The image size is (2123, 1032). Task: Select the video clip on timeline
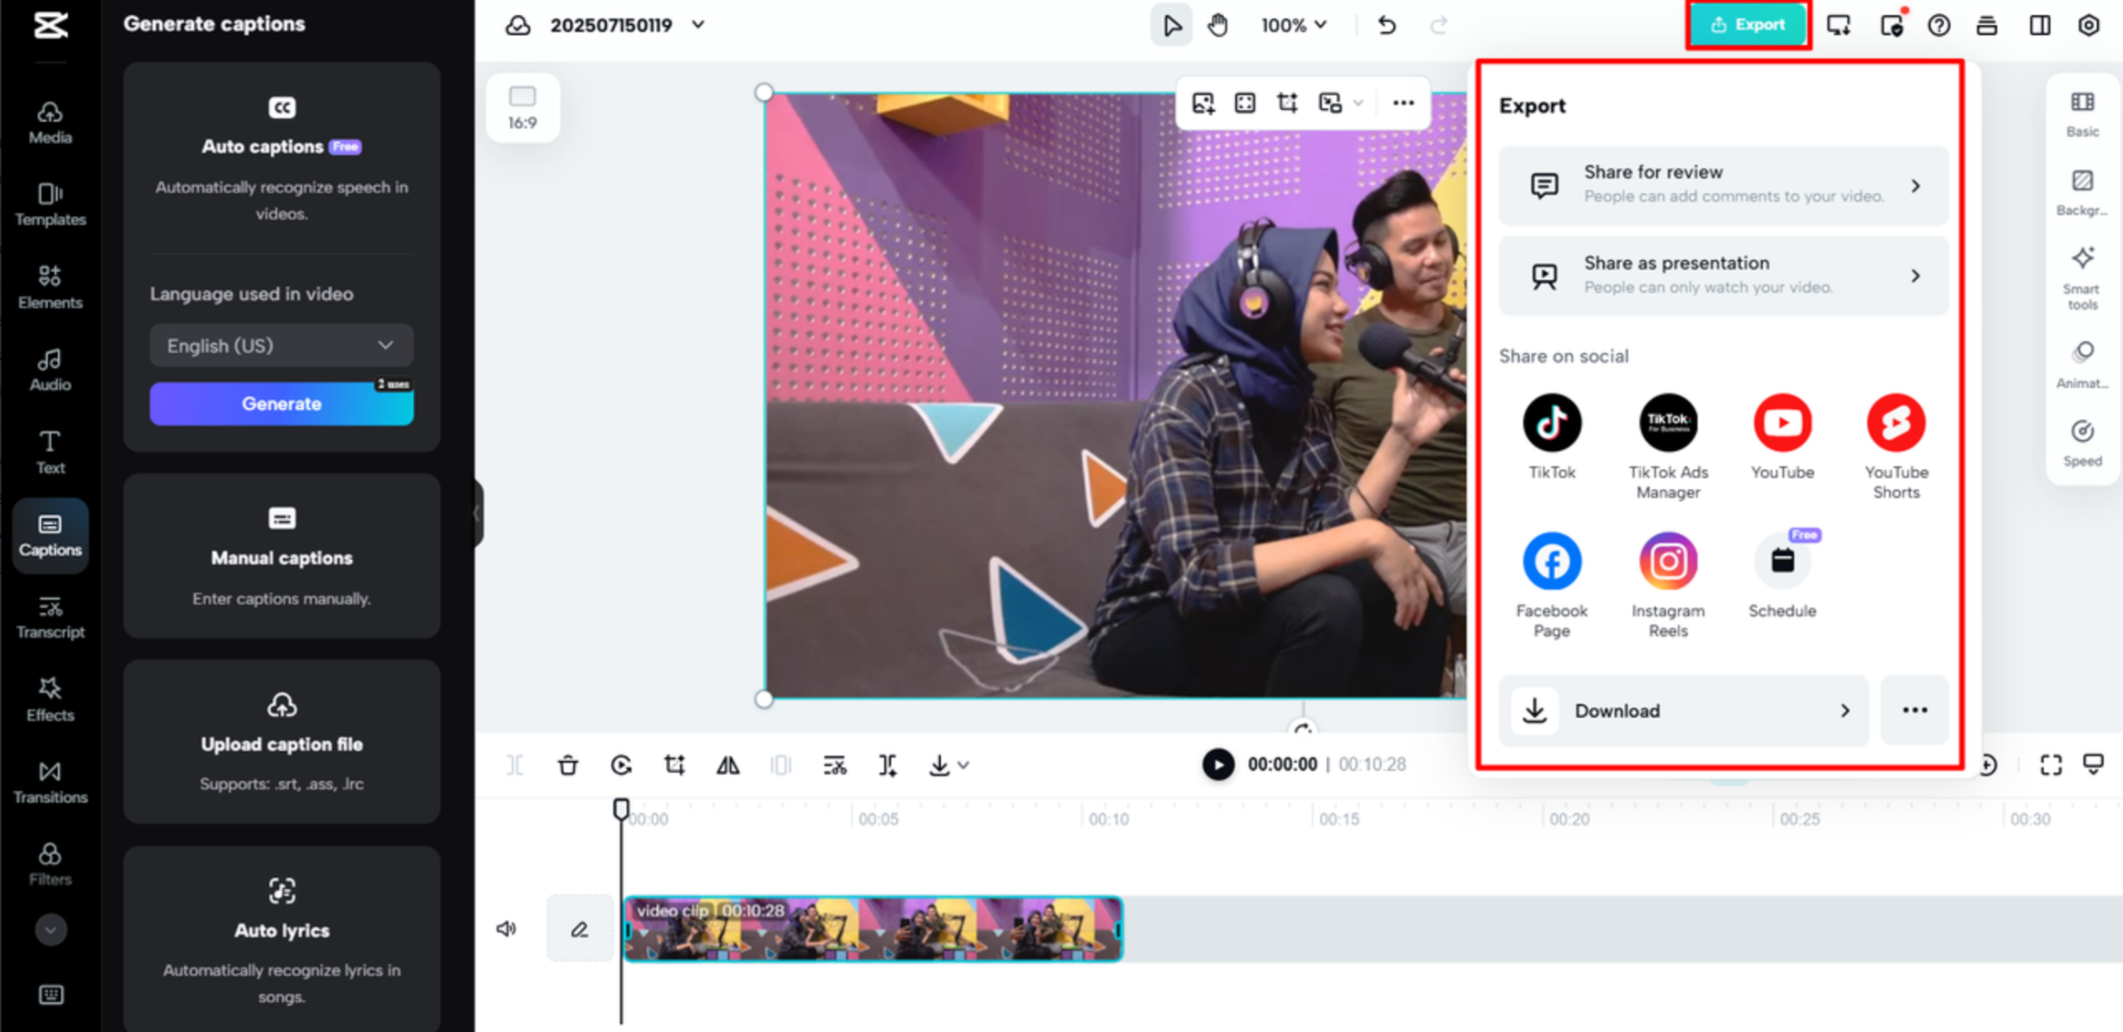(x=872, y=930)
